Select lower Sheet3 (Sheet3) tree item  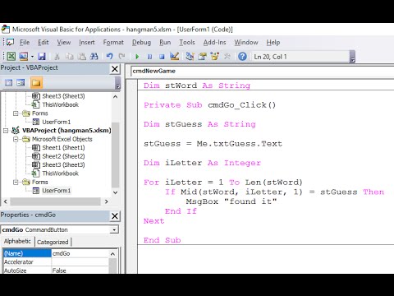[x=63, y=165]
